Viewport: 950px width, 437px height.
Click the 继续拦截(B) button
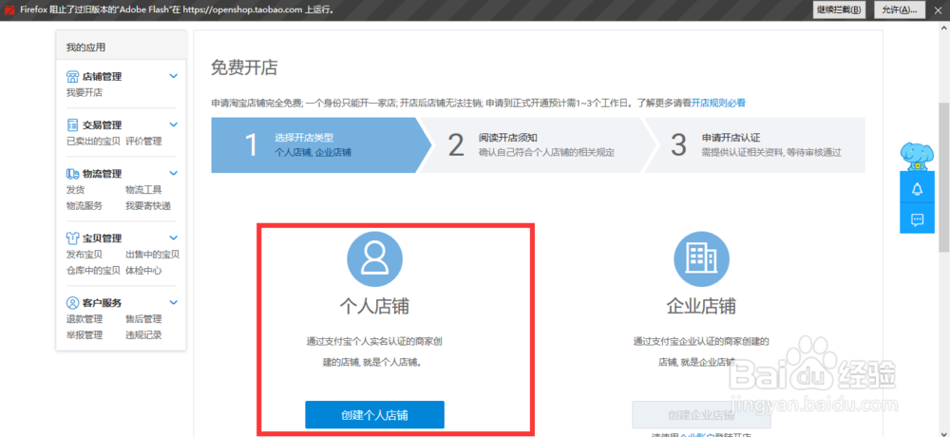839,9
